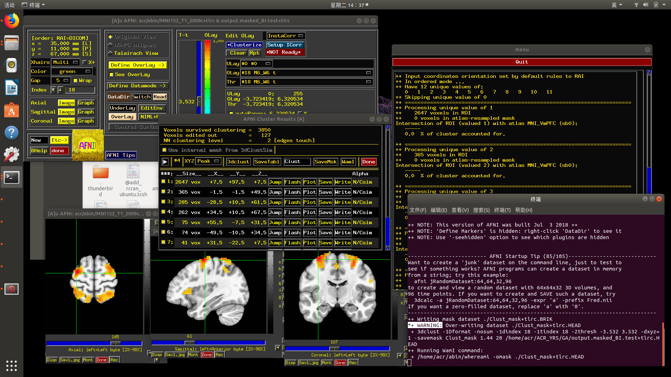This screenshot has width=671, height=377.
Task: Expand Define Datamode panel
Action: (x=138, y=86)
